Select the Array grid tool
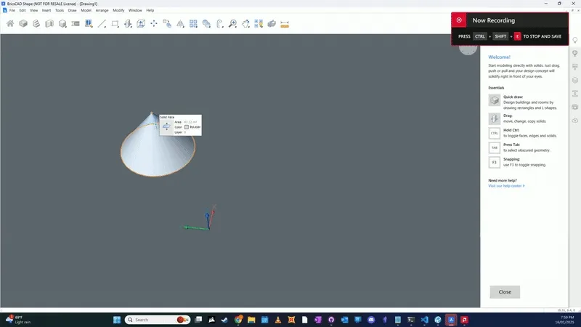 (x=193, y=24)
